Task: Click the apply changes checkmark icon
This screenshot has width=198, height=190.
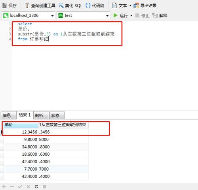Action: pyautogui.click(x=20, y=186)
